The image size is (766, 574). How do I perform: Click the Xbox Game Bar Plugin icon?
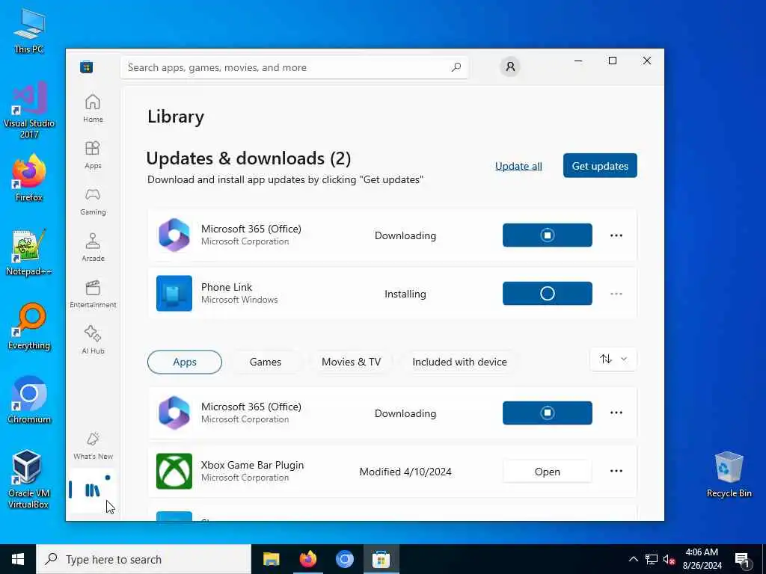pos(174,471)
